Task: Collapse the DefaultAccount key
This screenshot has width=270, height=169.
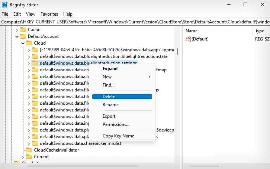Action: 17,36
